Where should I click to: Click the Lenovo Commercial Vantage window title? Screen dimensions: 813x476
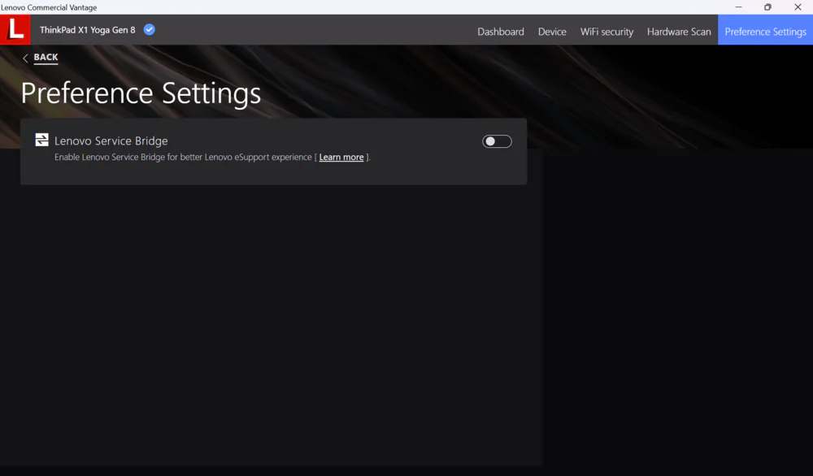(49, 7)
